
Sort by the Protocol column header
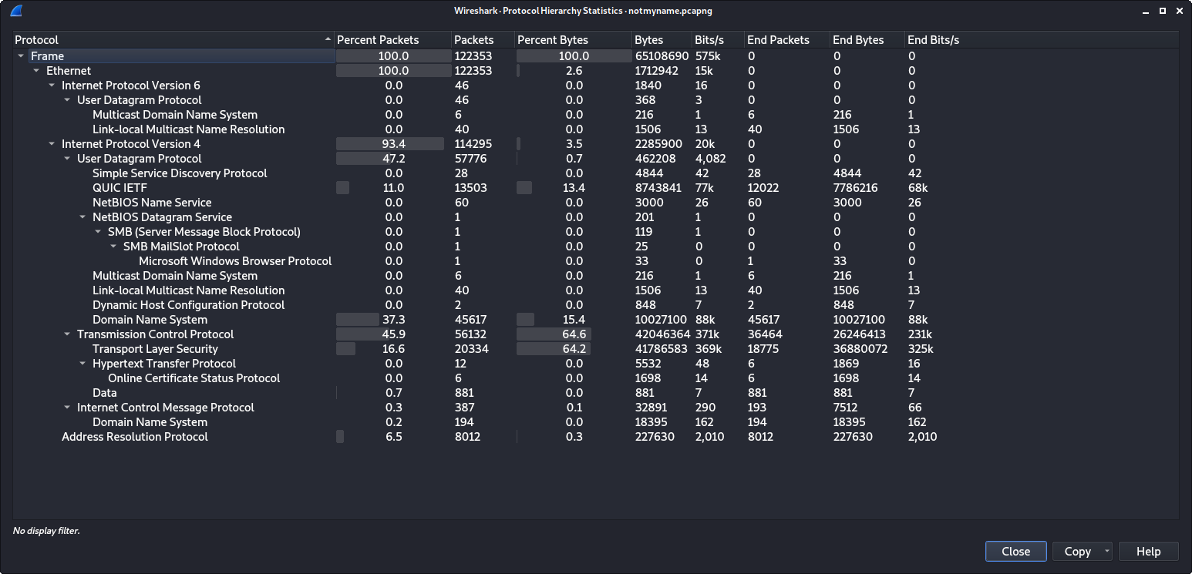pyautogui.click(x=173, y=40)
